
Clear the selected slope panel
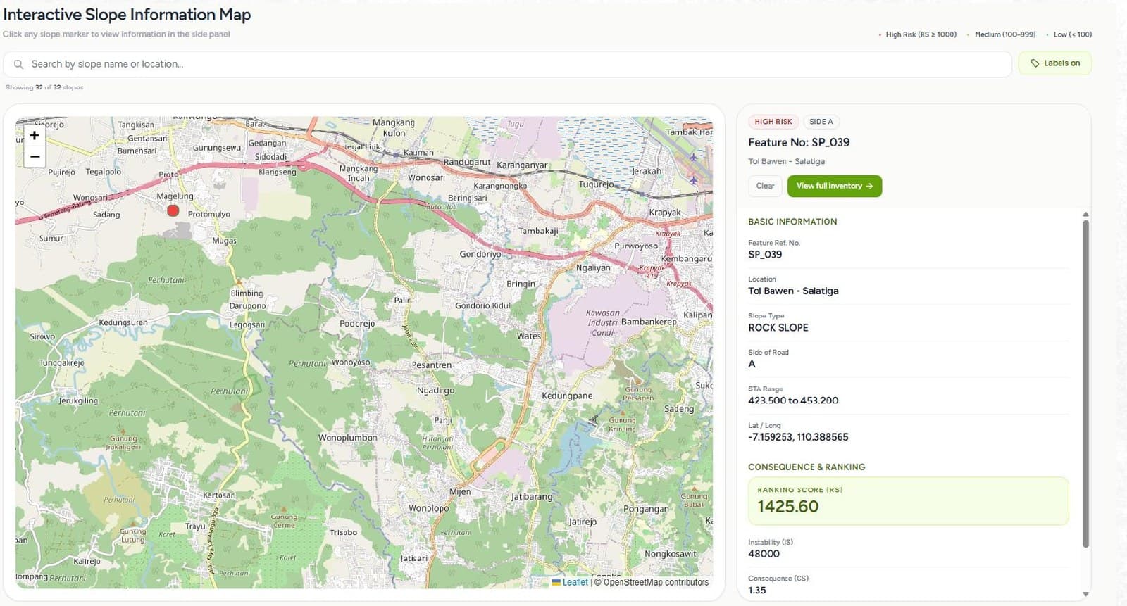(765, 186)
